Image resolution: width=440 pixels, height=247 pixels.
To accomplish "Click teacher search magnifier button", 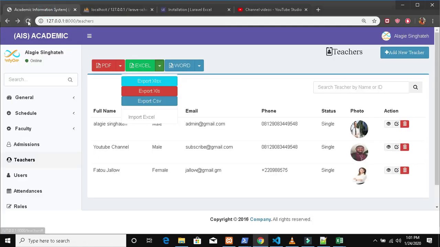I will [x=415, y=87].
